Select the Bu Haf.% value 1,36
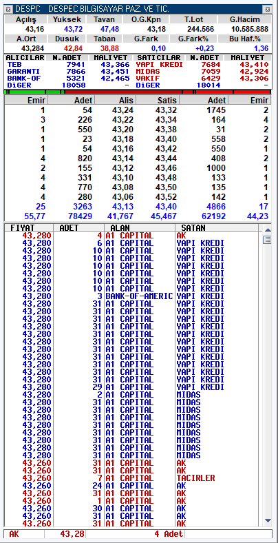This screenshot has height=543, width=278. coord(261,48)
